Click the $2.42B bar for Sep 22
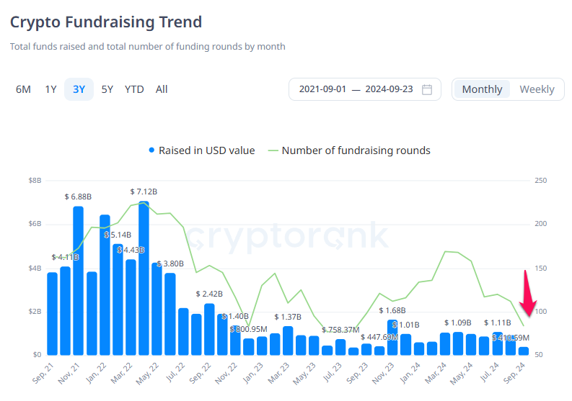The height and width of the screenshot is (401, 572). (209, 329)
